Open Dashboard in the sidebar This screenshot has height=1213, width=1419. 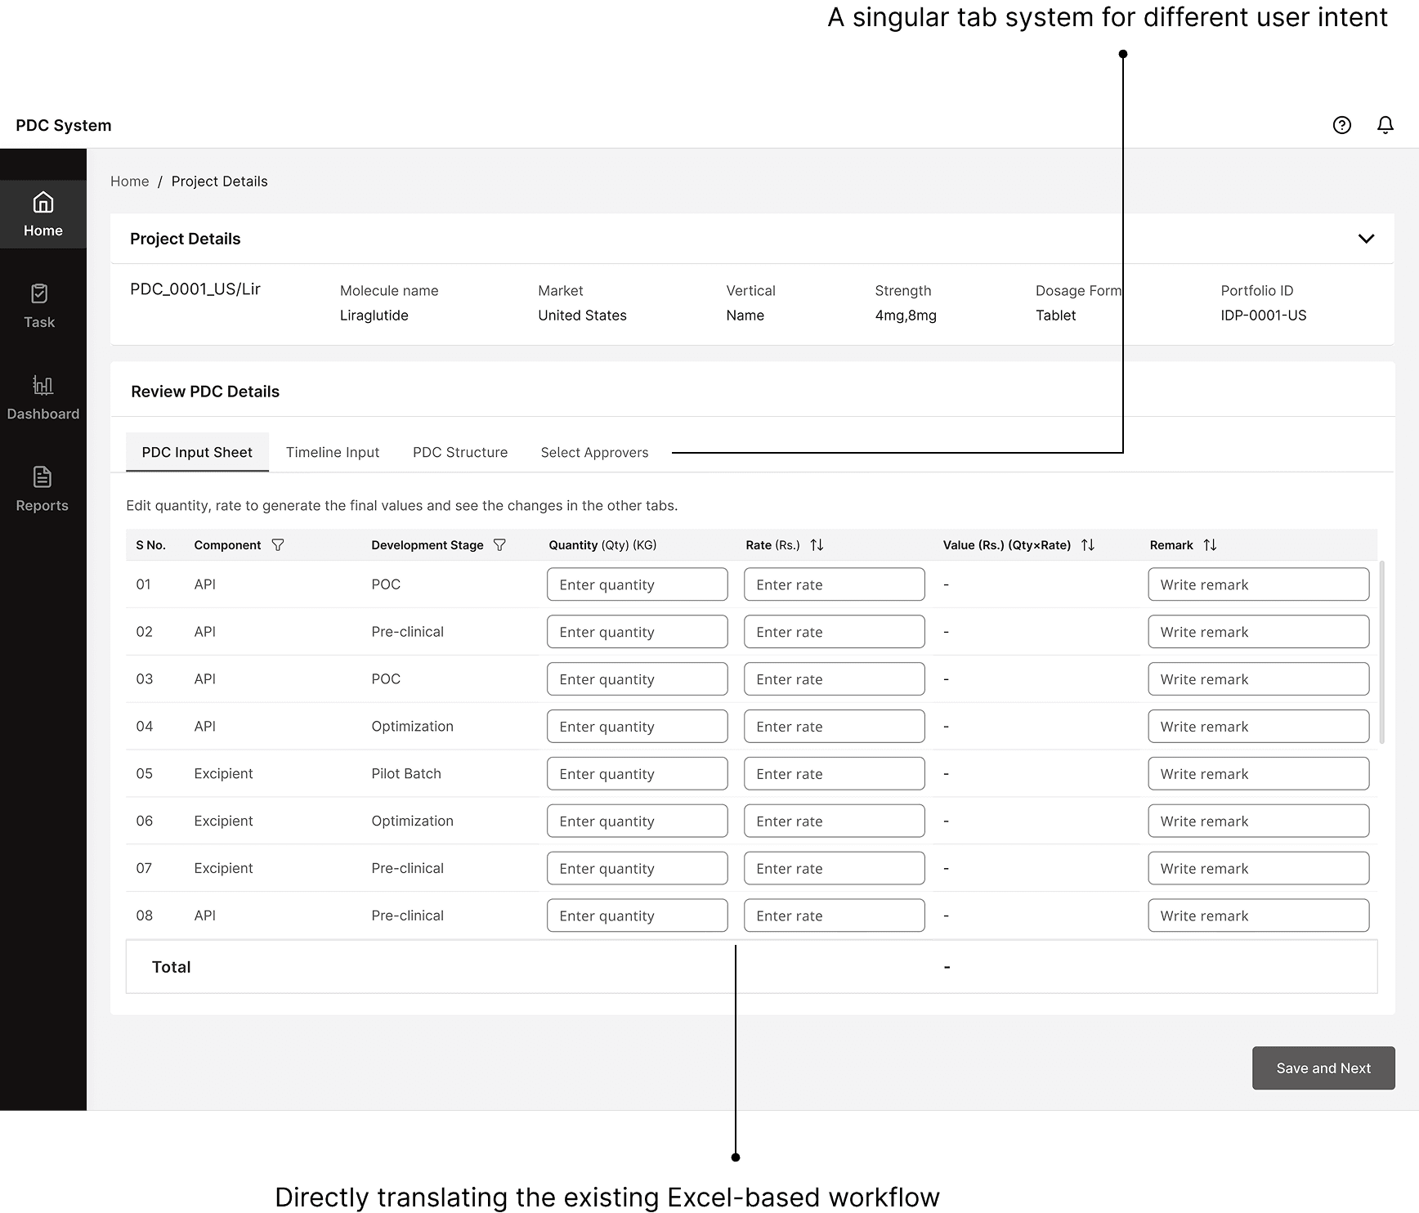(x=43, y=397)
